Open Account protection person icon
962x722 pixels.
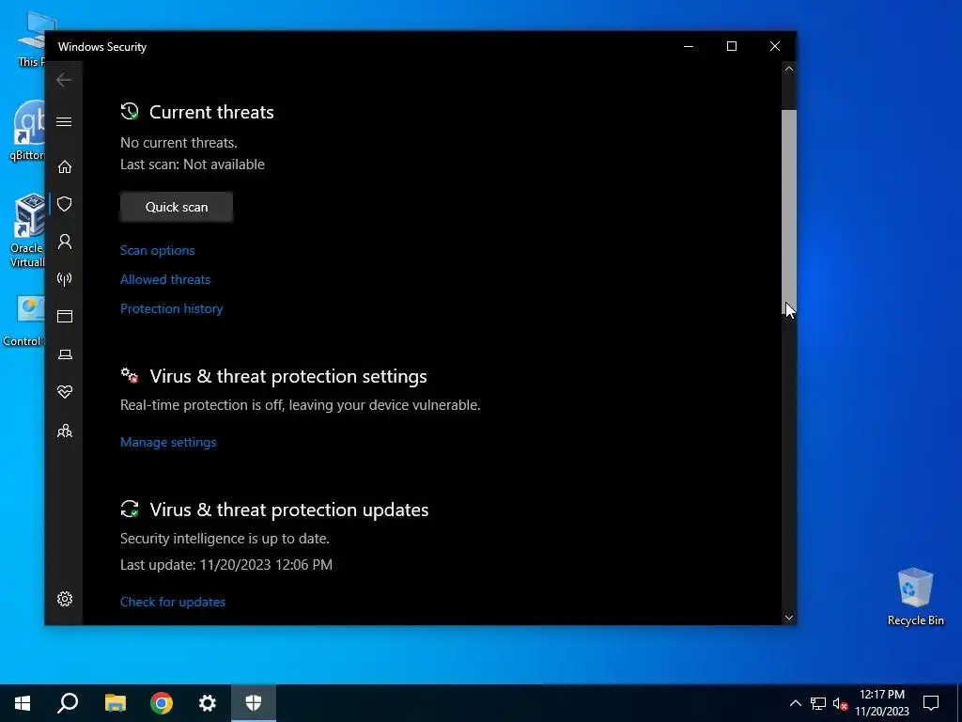[x=65, y=242]
